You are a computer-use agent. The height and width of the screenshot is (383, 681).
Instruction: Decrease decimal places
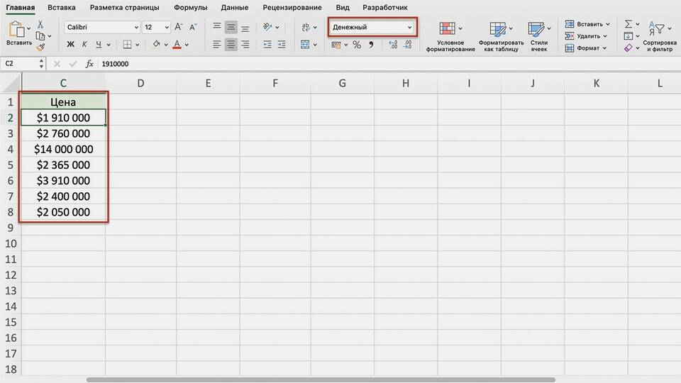407,44
